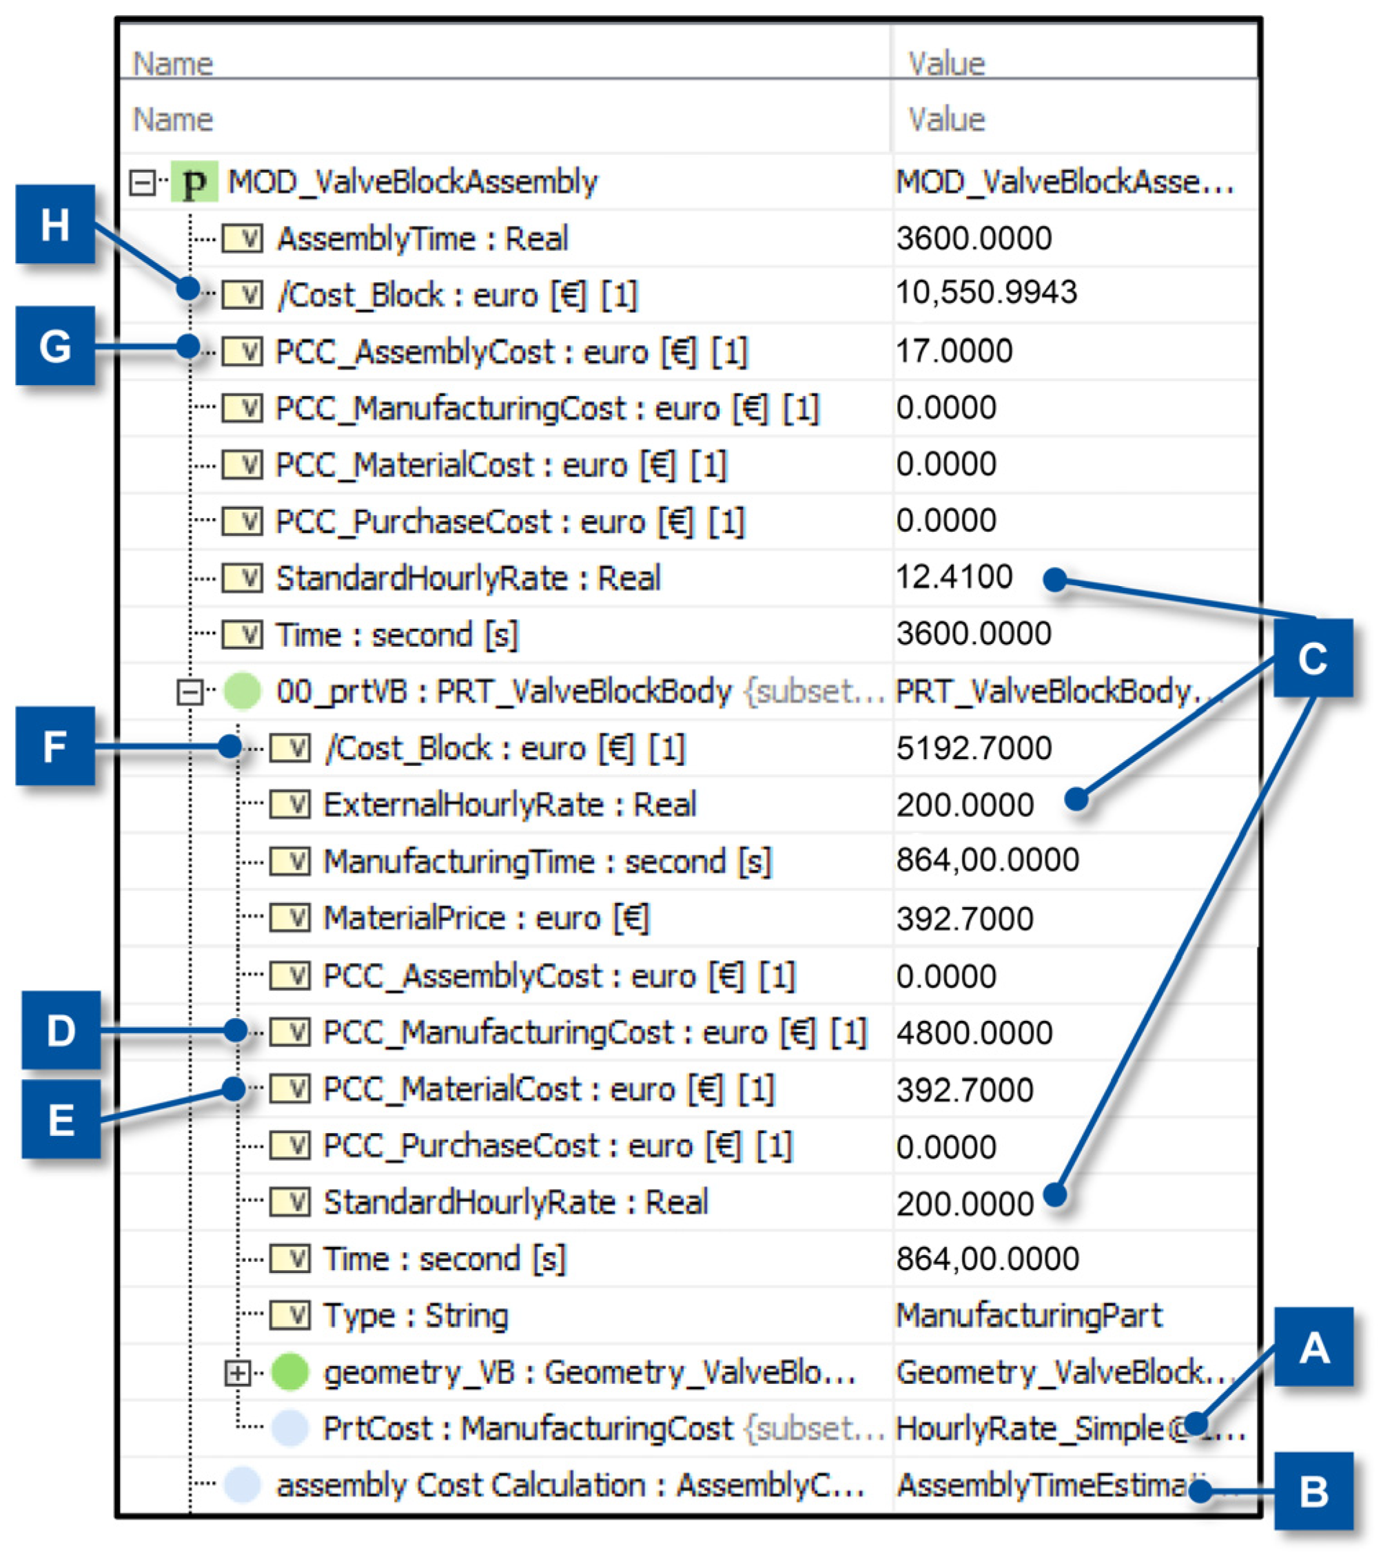Select the PCC_AssemblyCost row valued 17.0000

(511, 352)
